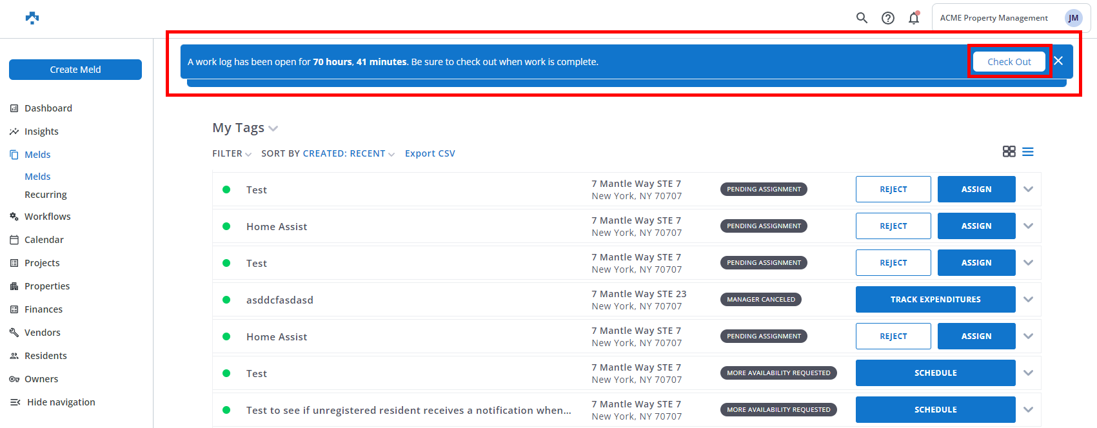
Task: Open Dashboard in the sidebar
Action: (48, 108)
